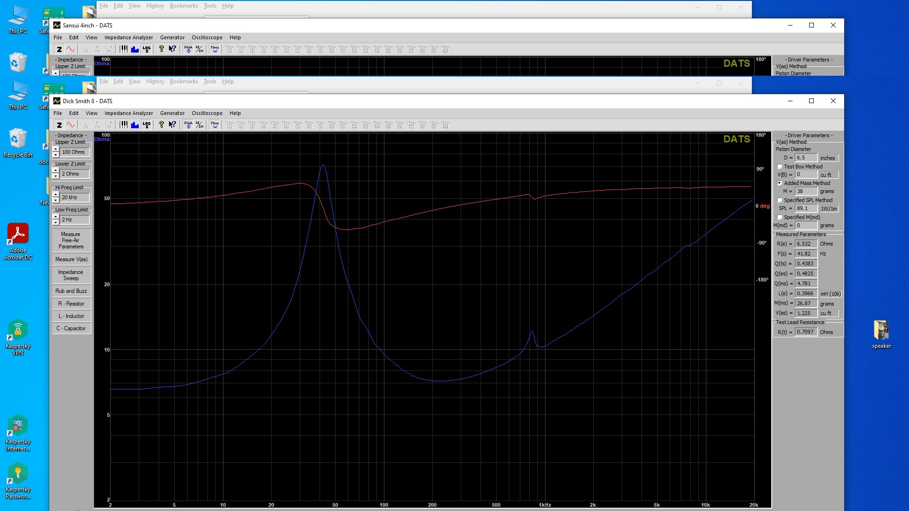This screenshot has width=909, height=511.
Task: Click the R IN input icon in Dick Smith 8 toolbar
Action: point(98,125)
